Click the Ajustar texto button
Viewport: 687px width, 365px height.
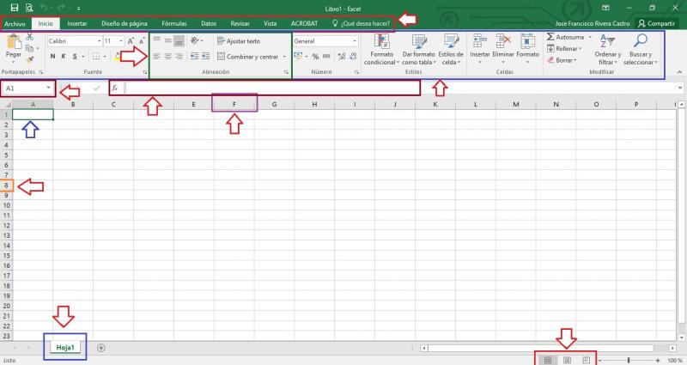(239, 40)
